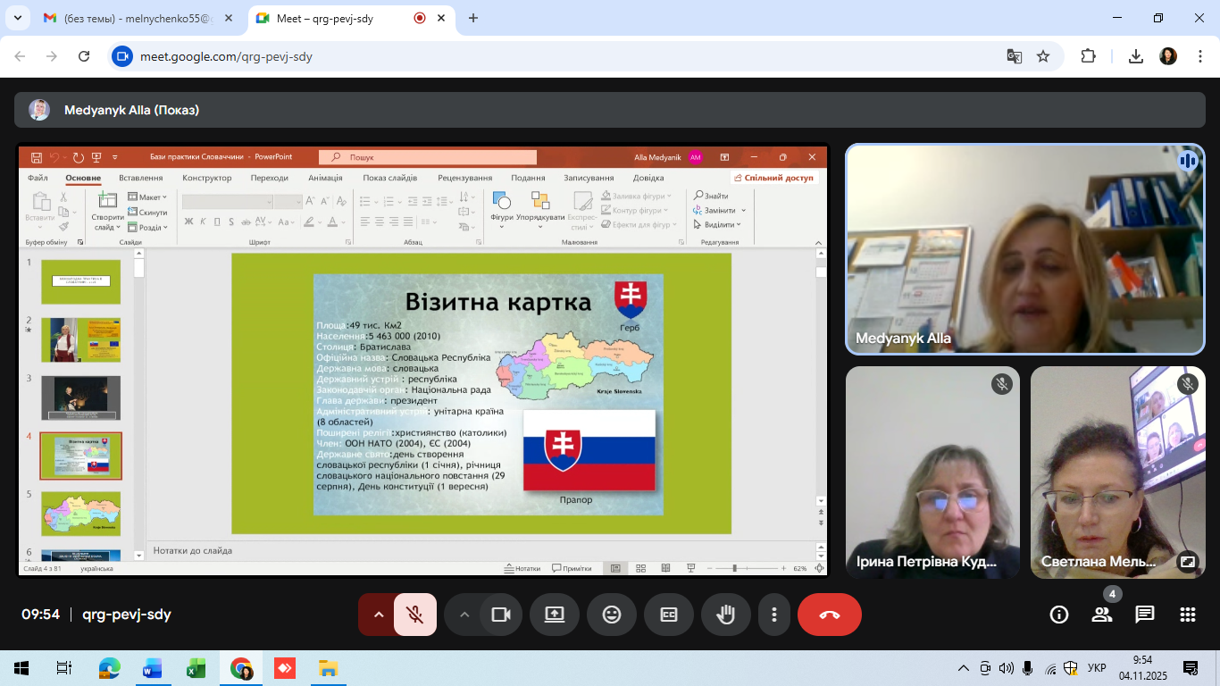Open more options three-dot menu

[774, 615]
